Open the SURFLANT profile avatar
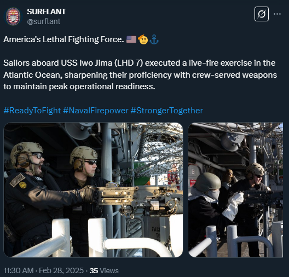 [x=13, y=16]
